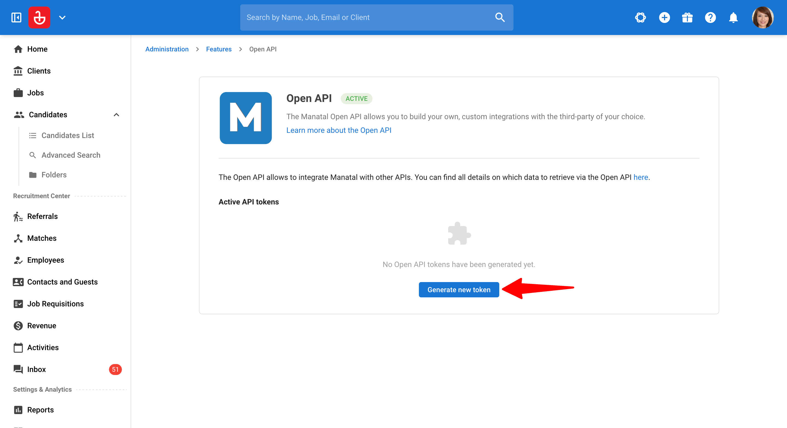Viewport: 787px width, 428px height.
Task: Open Revenue page
Action: click(x=65, y=326)
